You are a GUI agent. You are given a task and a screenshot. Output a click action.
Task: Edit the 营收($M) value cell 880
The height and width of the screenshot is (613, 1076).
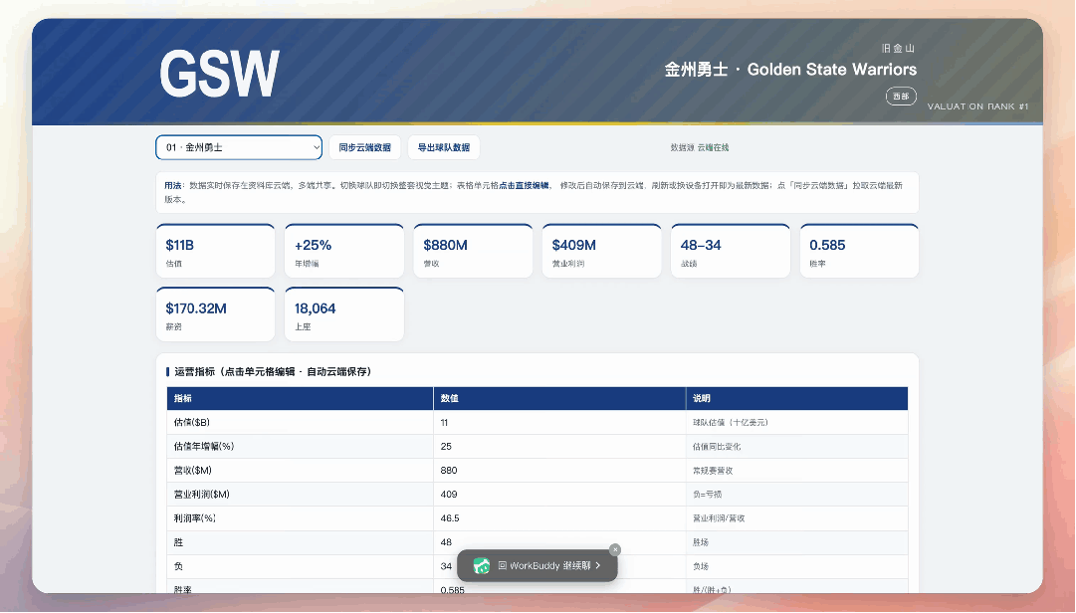pyautogui.click(x=559, y=471)
